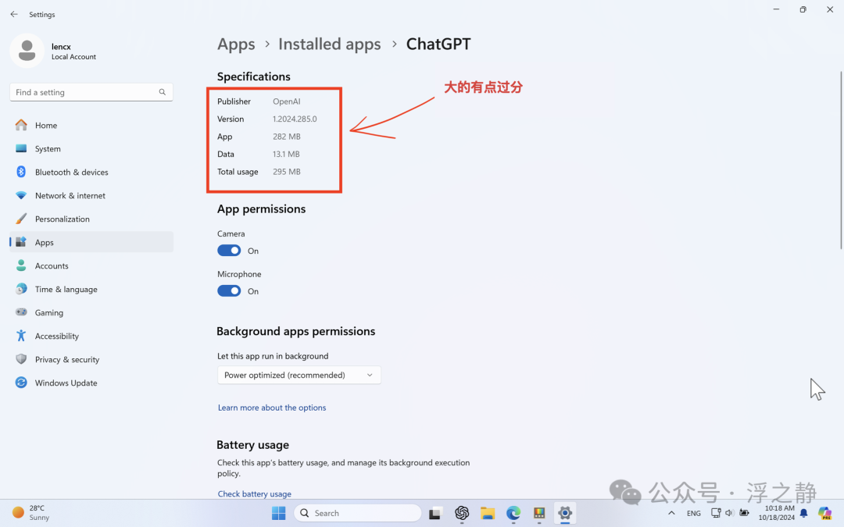Open the Windows Start menu
The height and width of the screenshot is (527, 844).
click(279, 513)
